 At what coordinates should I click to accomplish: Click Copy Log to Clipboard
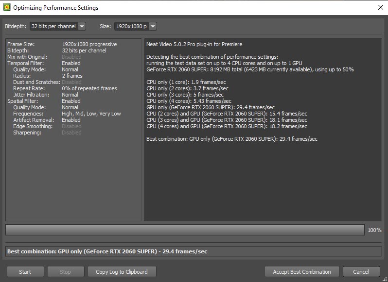(122, 272)
